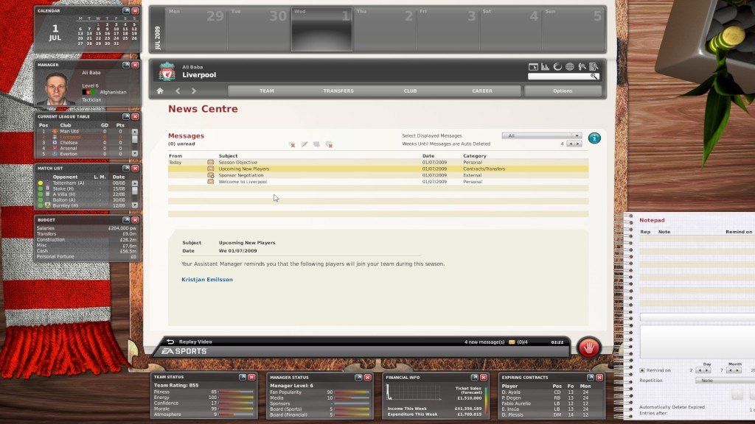Open the Select Displayed Messages dropdown showing All

tap(542, 135)
